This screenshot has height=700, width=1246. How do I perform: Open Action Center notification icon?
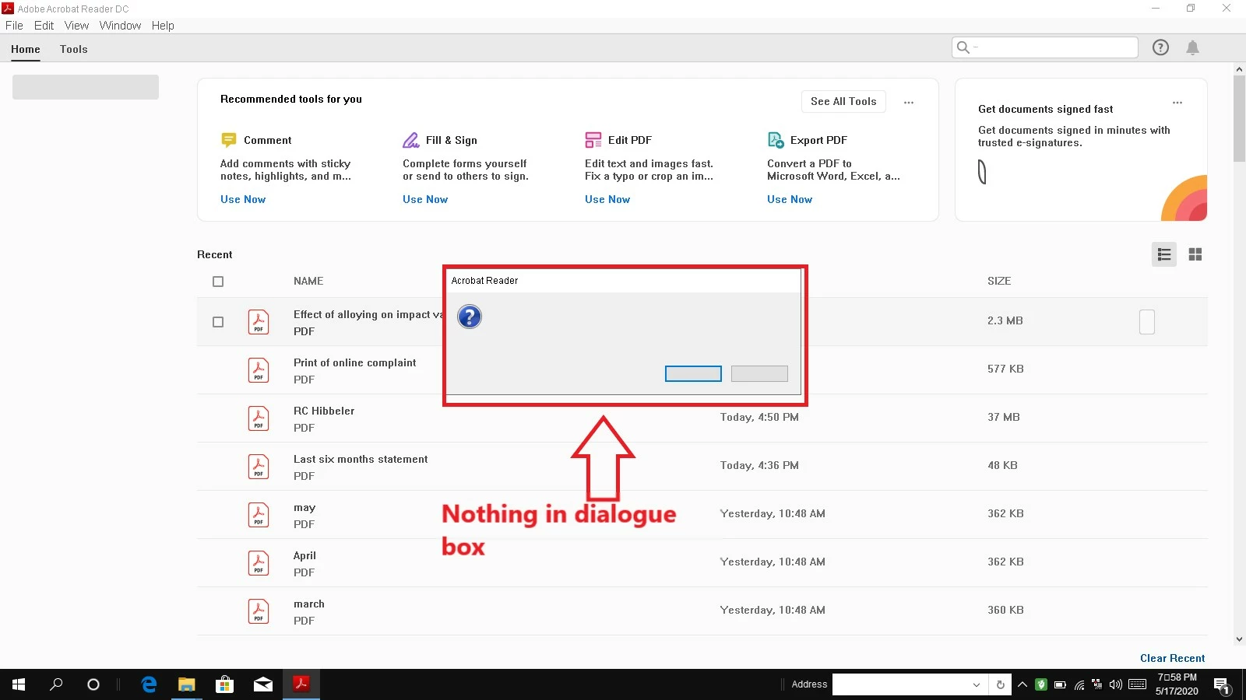coord(1222,685)
